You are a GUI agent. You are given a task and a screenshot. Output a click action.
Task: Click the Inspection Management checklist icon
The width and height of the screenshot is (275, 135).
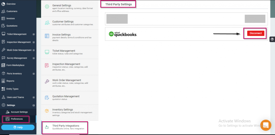(x=3, y=42)
